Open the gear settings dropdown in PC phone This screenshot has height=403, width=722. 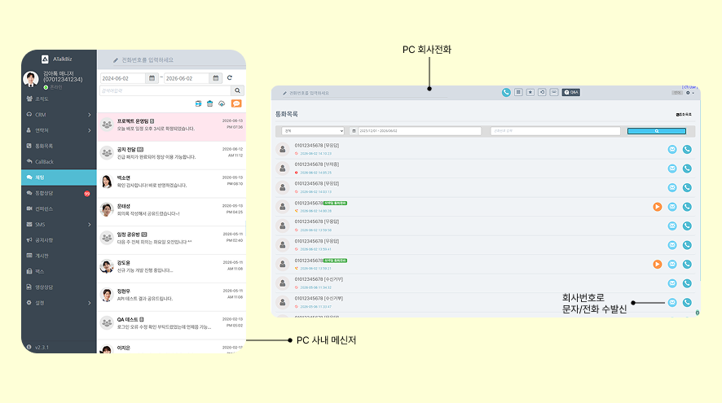click(x=689, y=93)
